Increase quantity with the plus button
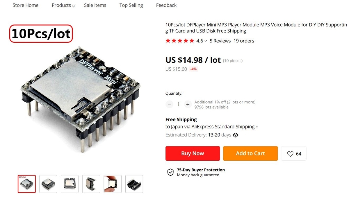The height and width of the screenshot is (199, 349). [188, 104]
